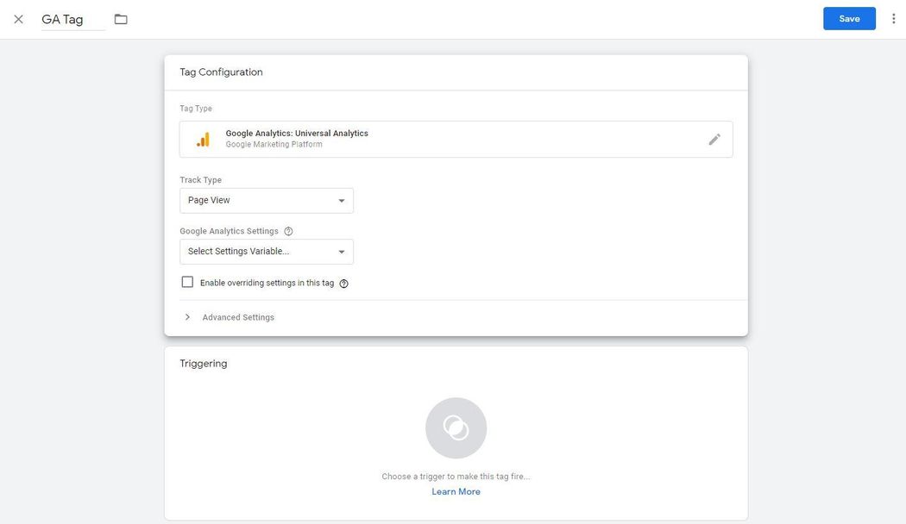906x524 pixels.
Task: Save the tag with the Save button
Action: pos(849,19)
